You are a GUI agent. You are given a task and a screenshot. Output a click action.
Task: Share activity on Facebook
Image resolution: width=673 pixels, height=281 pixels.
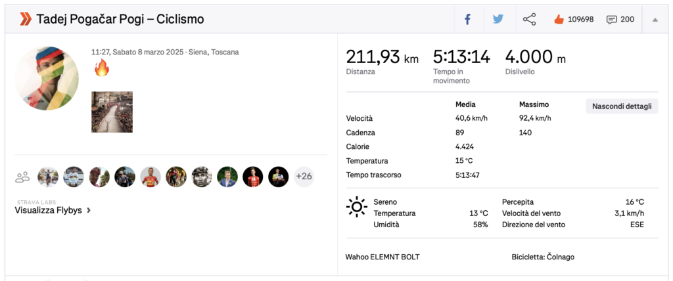(x=468, y=20)
